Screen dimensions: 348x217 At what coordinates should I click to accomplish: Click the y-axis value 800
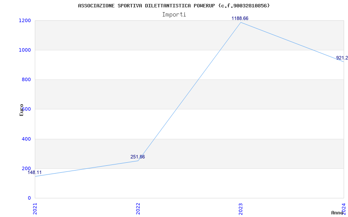(x=26, y=79)
